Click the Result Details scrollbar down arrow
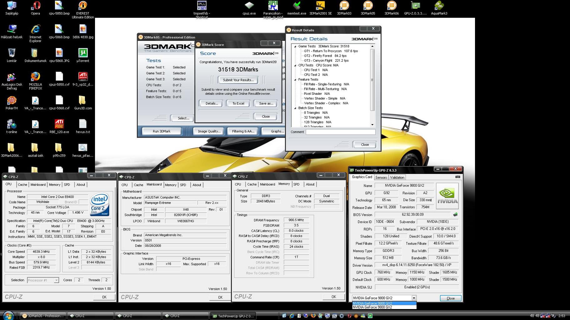 [x=372, y=125]
